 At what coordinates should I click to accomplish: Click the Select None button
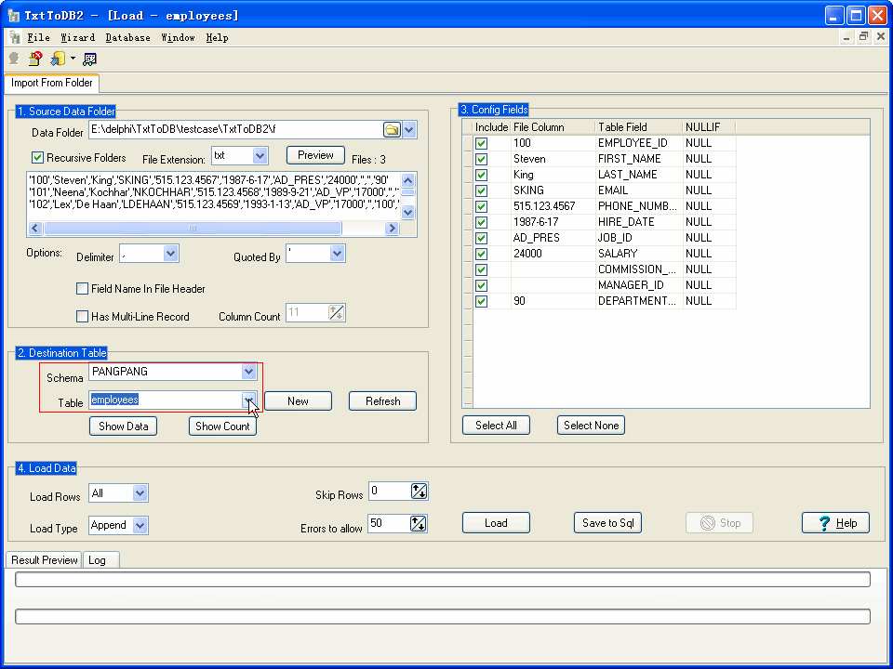pos(592,425)
